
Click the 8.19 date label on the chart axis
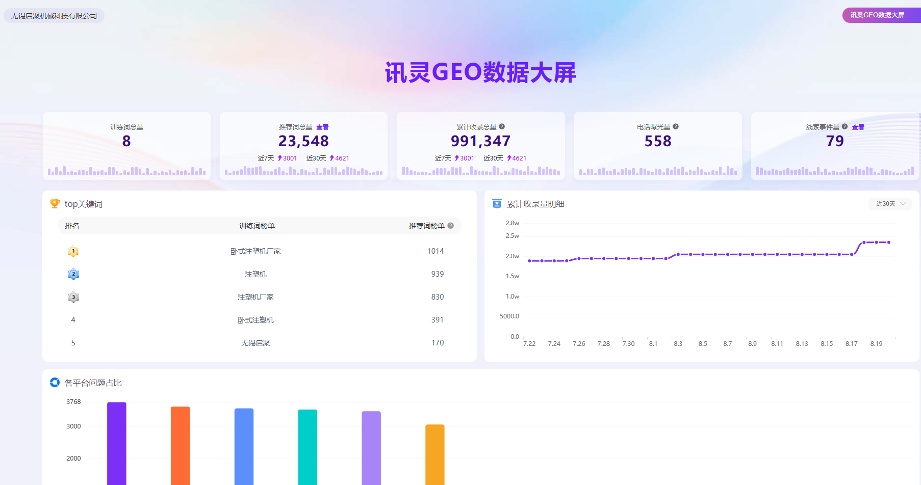[x=876, y=344]
